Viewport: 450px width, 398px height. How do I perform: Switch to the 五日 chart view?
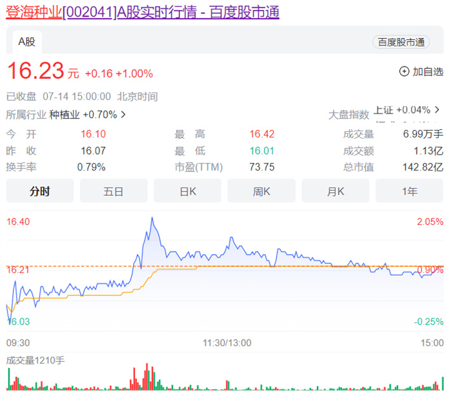113,191
